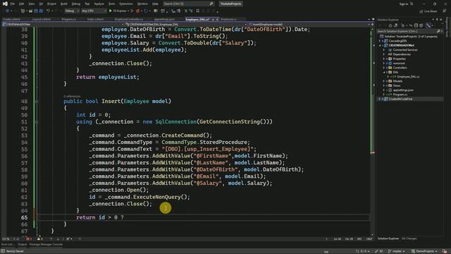This screenshot has width=451, height=254.
Task: Expand the Controllers folder
Action: coord(383,68)
